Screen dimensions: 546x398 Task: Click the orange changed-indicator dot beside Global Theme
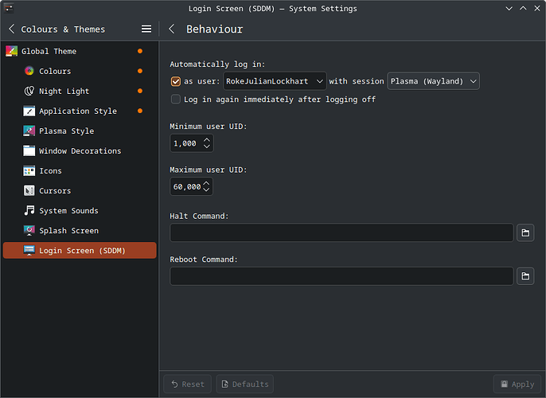pyautogui.click(x=140, y=51)
